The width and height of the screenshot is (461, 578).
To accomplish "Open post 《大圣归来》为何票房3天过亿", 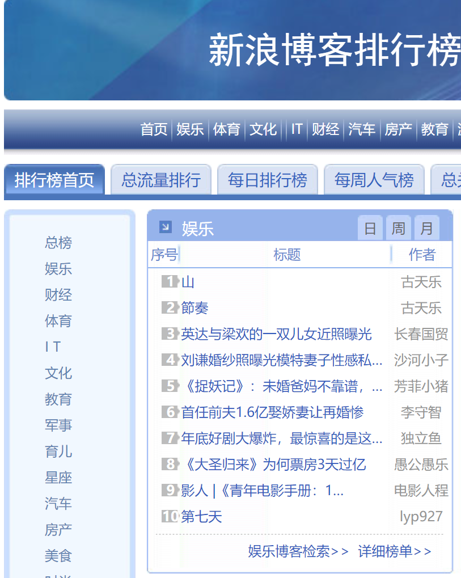I will coord(273,465).
